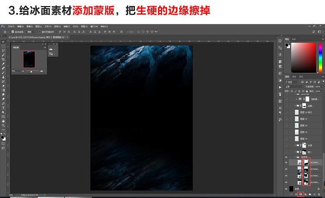
Task: Open the 滤镜(T) menu
Action: [67, 26]
